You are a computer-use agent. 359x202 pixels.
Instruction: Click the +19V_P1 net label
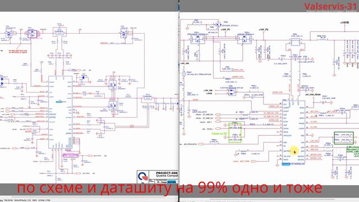225,30
